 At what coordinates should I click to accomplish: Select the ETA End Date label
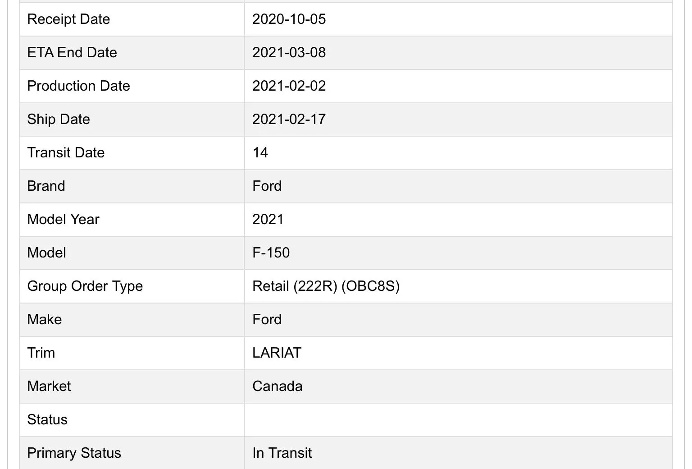[x=72, y=53]
